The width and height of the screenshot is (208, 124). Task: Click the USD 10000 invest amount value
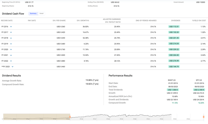tap(201, 2)
